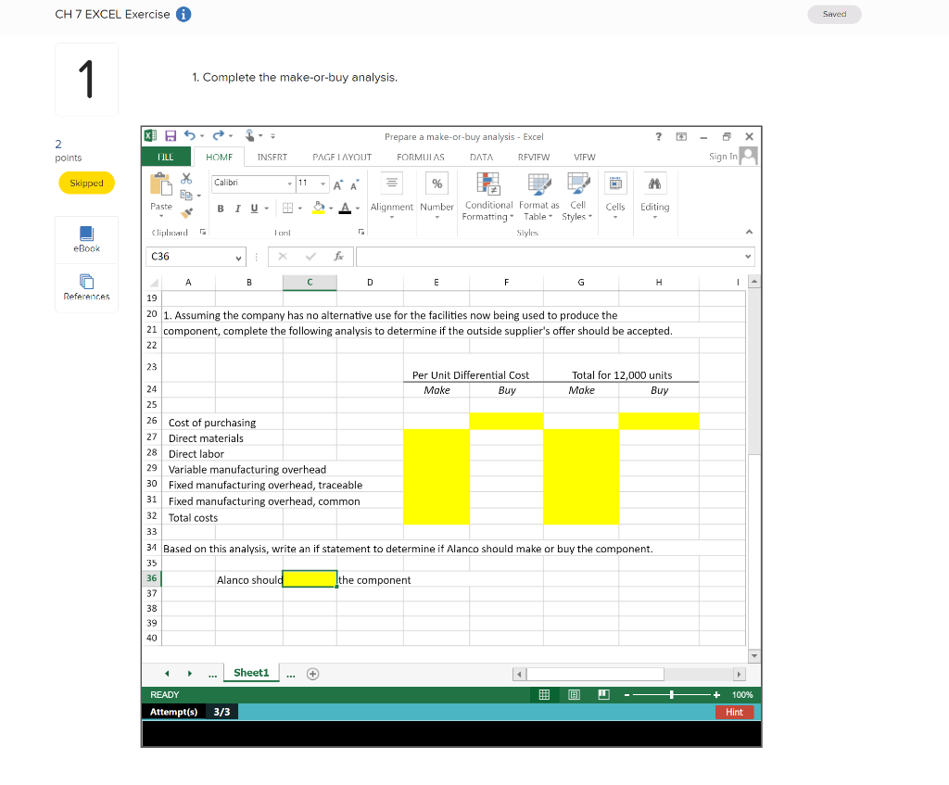Open the Borders dropdown arrow
Viewport: 949px width, 785px height.
pyautogui.click(x=300, y=209)
